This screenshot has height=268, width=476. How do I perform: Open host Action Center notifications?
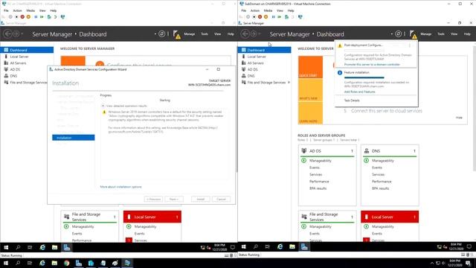469,263
